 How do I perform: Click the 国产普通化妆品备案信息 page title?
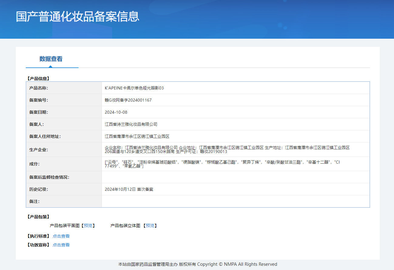[x=78, y=17]
